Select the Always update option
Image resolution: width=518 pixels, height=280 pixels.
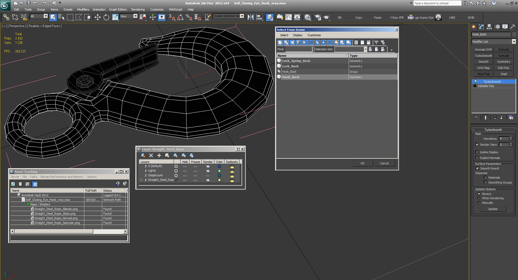click(479, 194)
